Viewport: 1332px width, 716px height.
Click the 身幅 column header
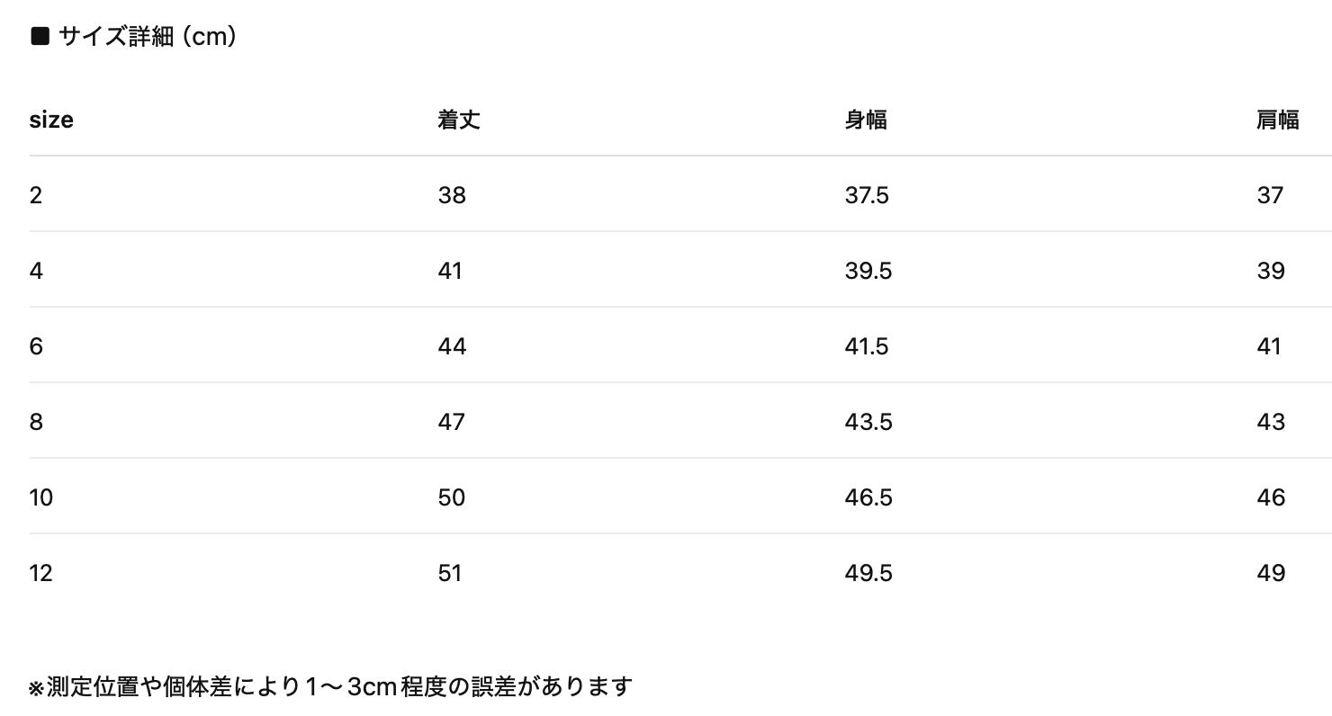pos(866,120)
